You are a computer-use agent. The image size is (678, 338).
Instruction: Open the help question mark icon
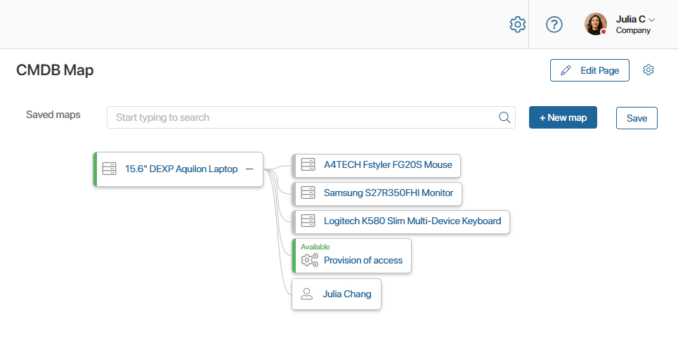click(554, 24)
